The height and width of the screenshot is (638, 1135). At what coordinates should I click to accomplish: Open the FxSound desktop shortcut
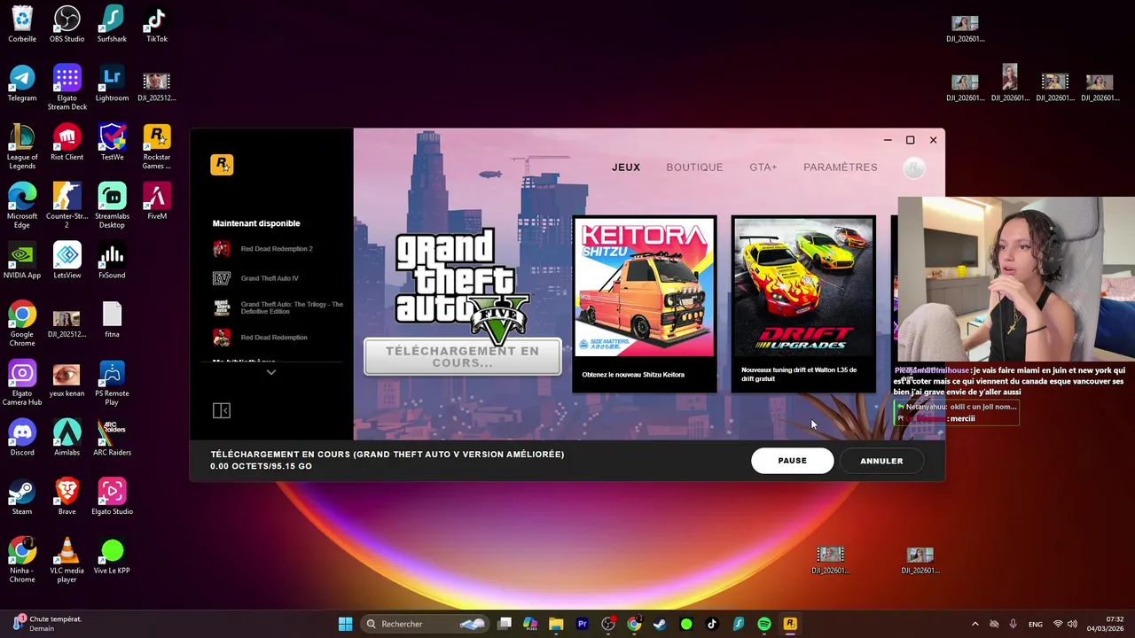(112, 261)
